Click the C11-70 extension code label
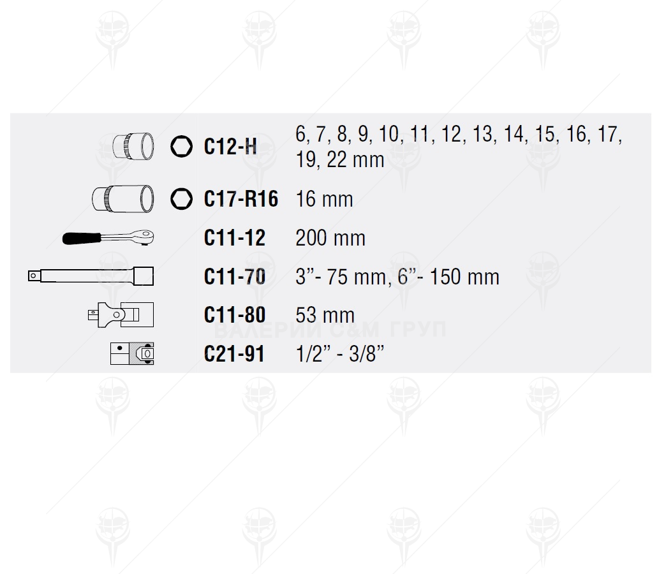The image size is (666, 574). coord(234,277)
